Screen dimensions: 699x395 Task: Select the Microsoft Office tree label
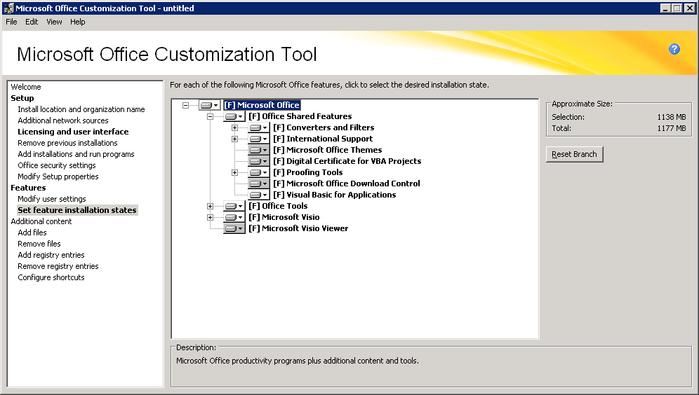click(262, 105)
